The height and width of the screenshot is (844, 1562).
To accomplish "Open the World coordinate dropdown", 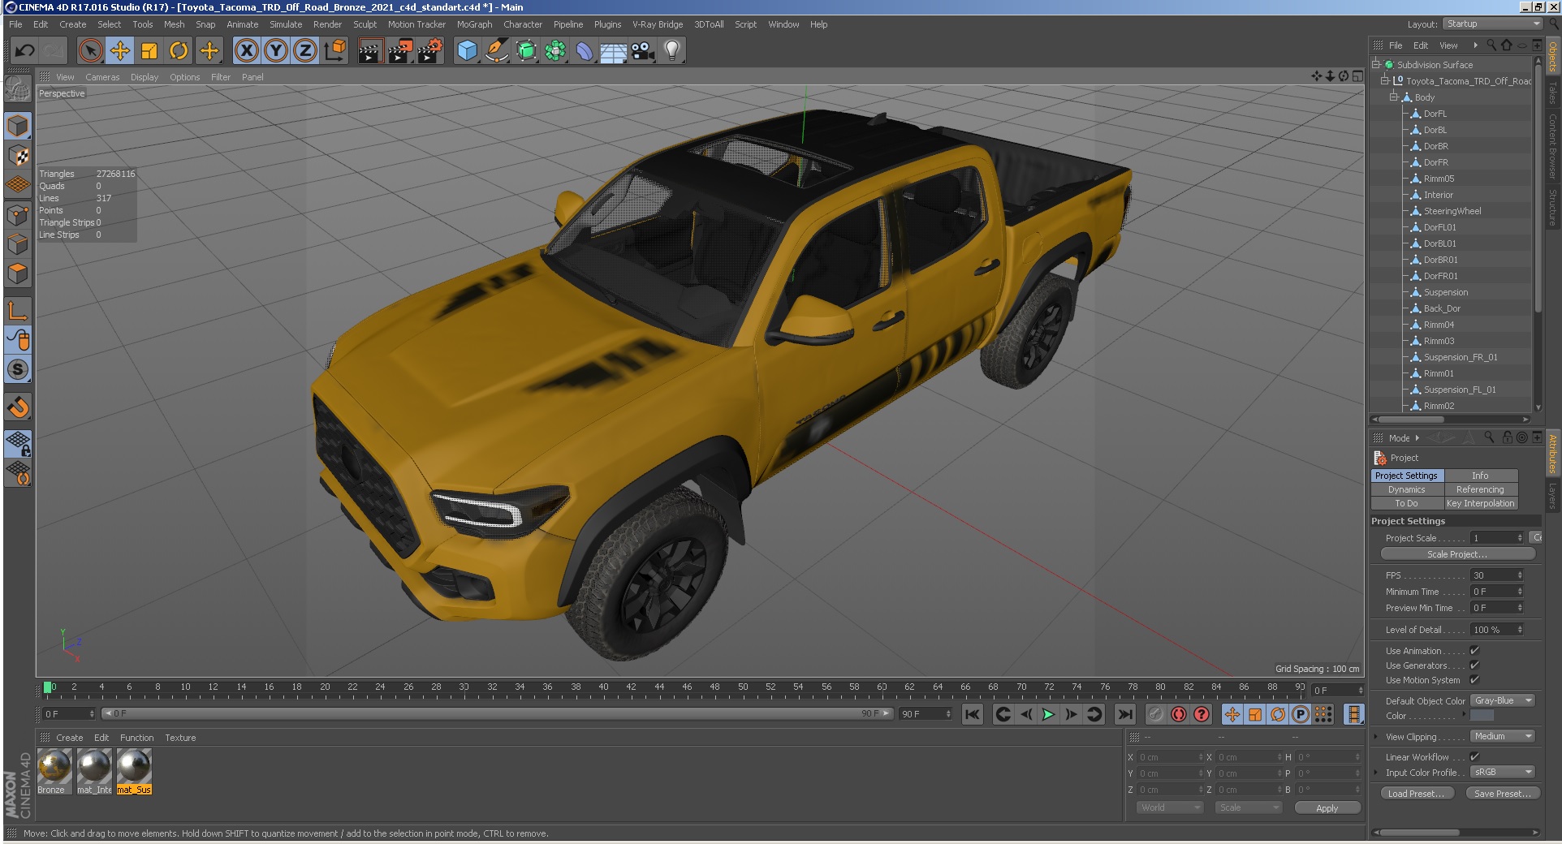I will (1170, 807).
